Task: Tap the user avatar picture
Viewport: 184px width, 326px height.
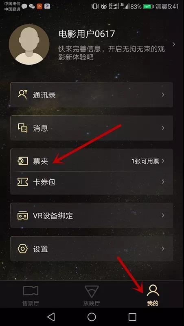Action: (x=29, y=44)
